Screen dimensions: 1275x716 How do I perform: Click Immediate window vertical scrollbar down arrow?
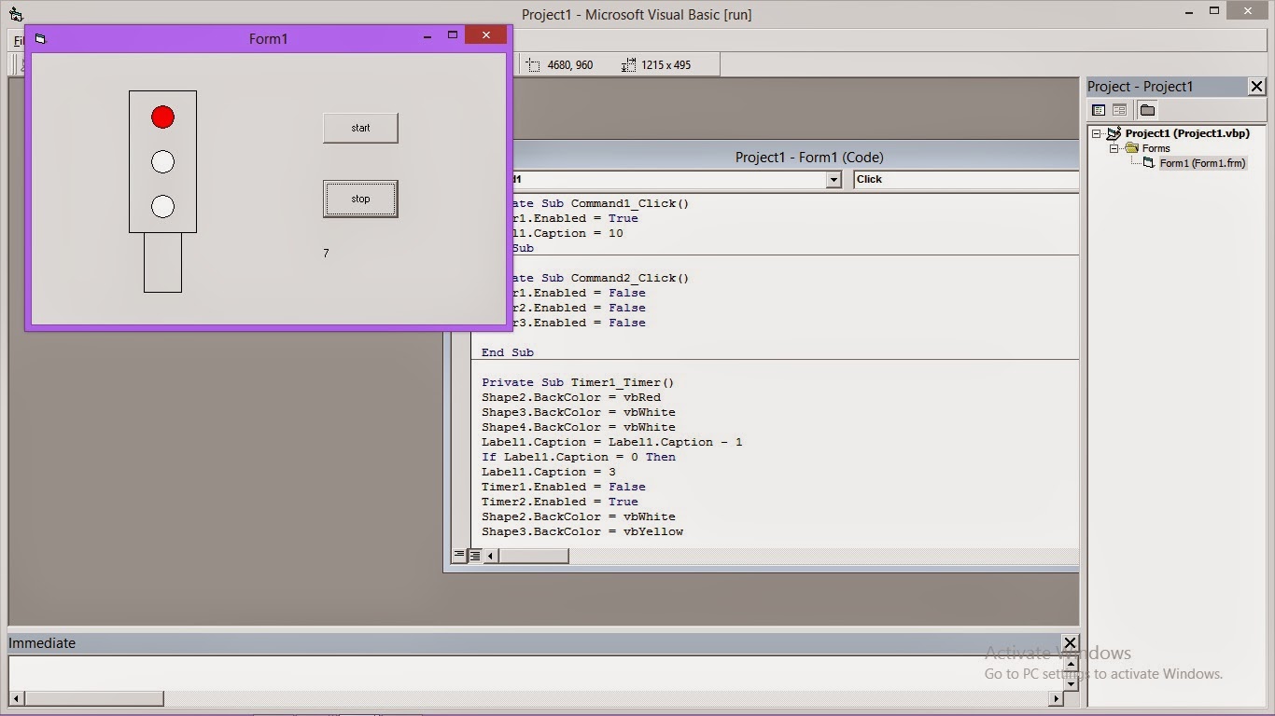tap(1071, 683)
